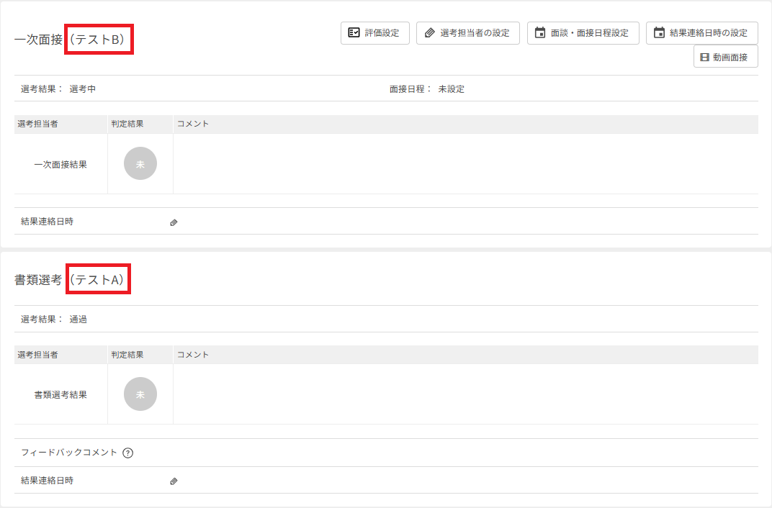
Task: Start 動画面接 video interview
Action: coord(725,56)
